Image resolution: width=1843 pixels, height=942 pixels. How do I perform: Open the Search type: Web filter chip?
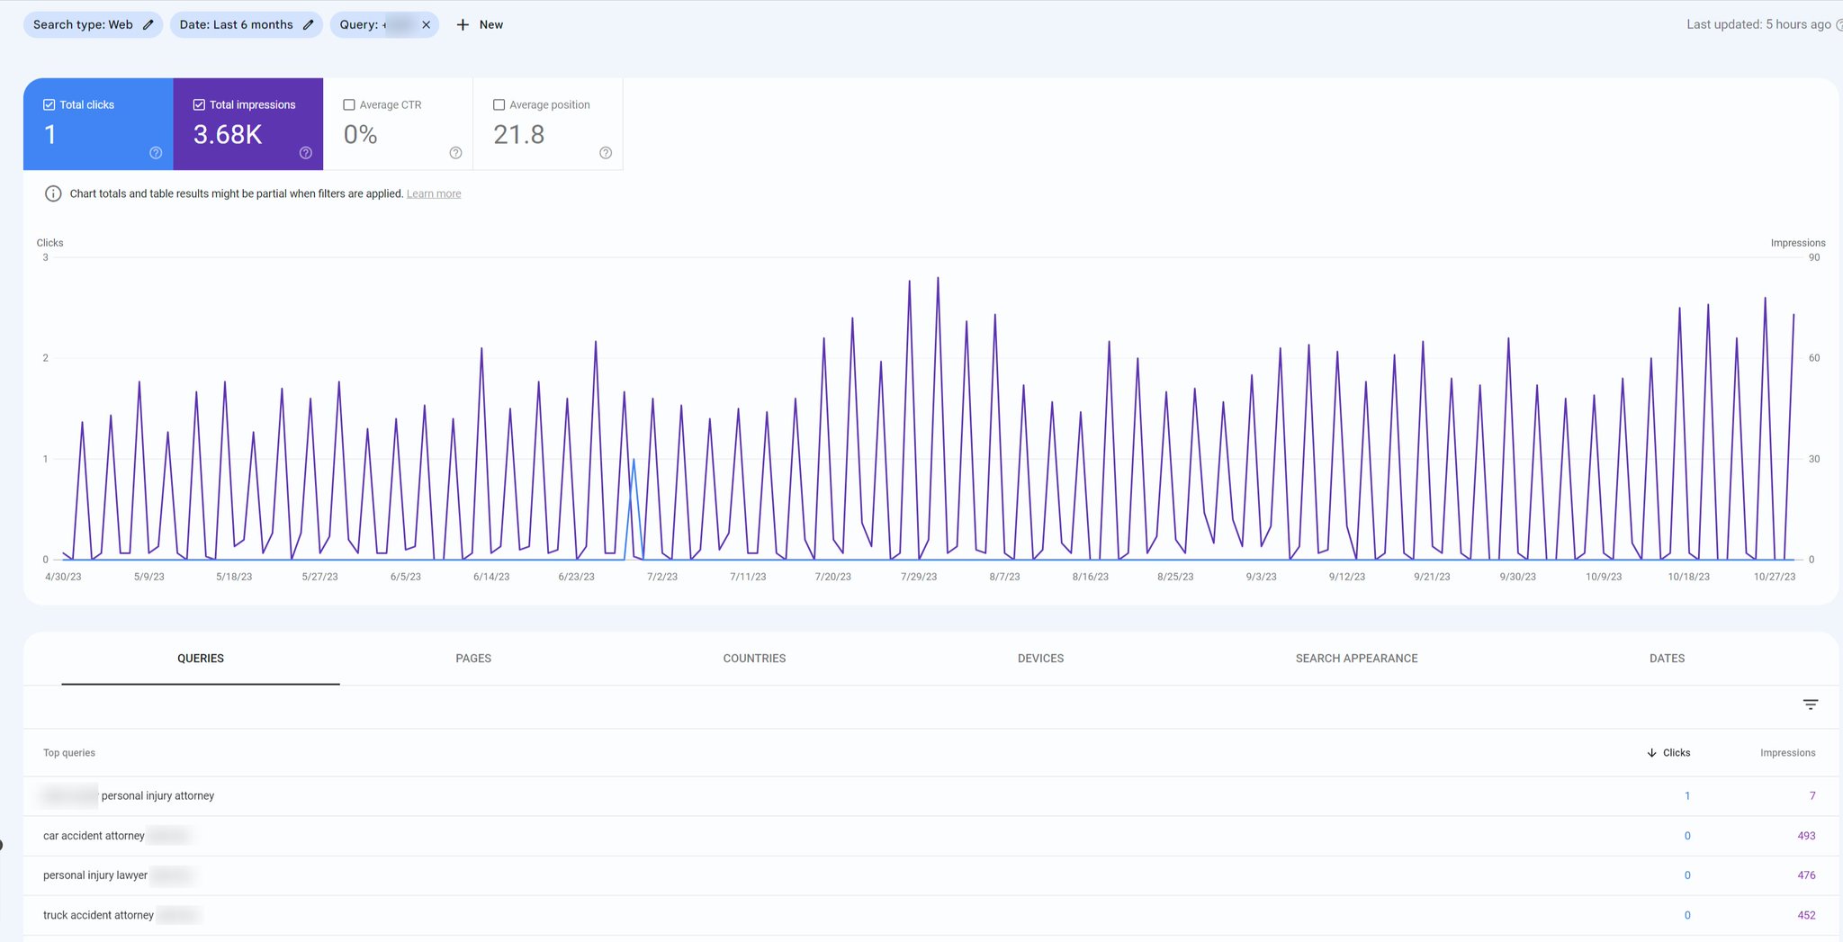pos(93,25)
